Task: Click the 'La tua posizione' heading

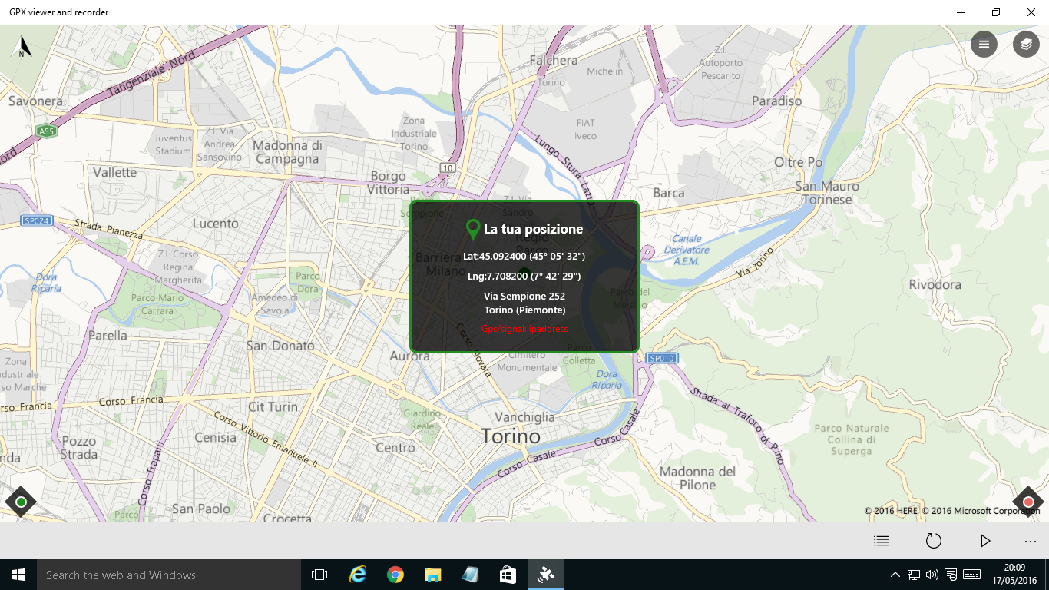Action: [x=533, y=229]
